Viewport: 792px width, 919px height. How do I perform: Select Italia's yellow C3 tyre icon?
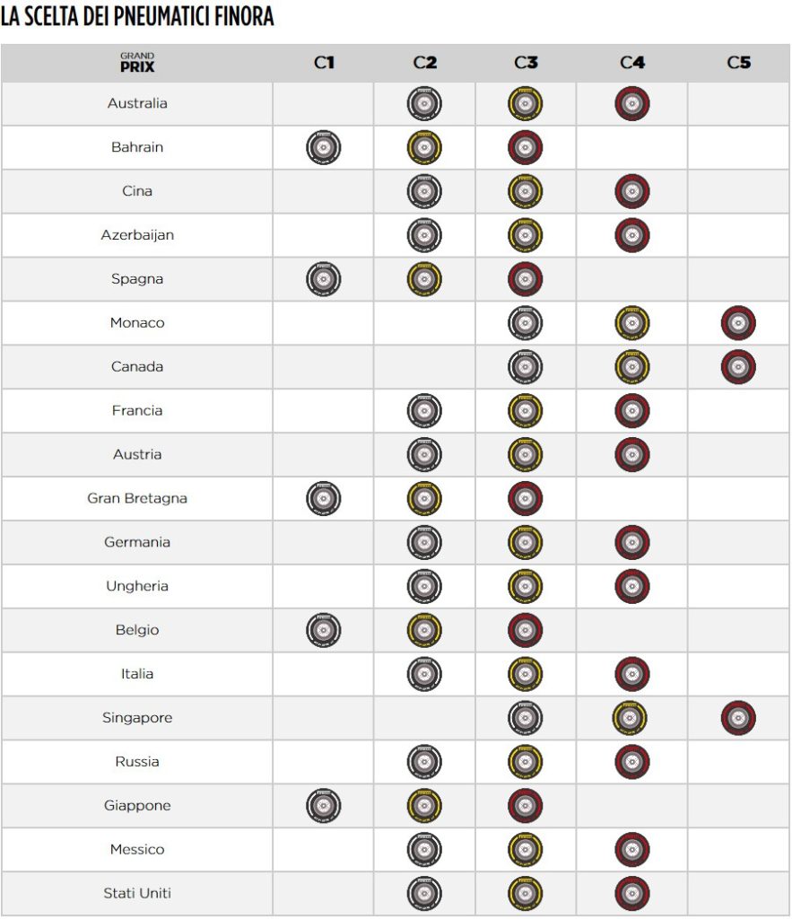point(525,674)
